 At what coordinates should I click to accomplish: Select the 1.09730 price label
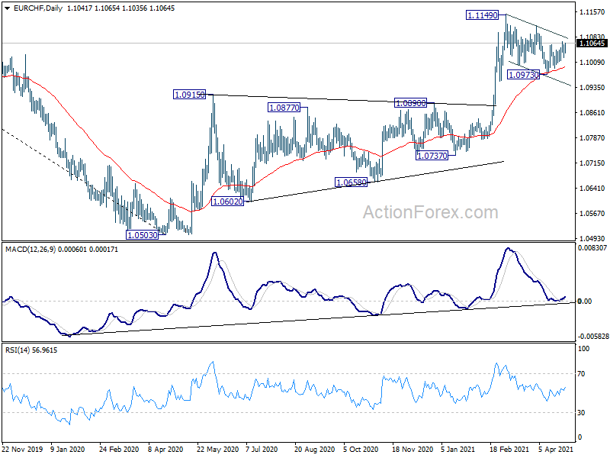(x=524, y=74)
